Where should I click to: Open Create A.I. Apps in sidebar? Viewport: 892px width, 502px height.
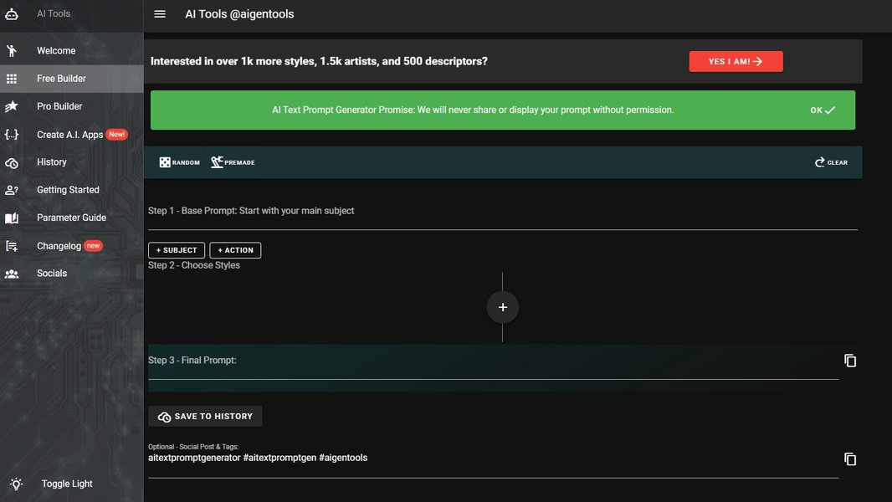pos(72,135)
